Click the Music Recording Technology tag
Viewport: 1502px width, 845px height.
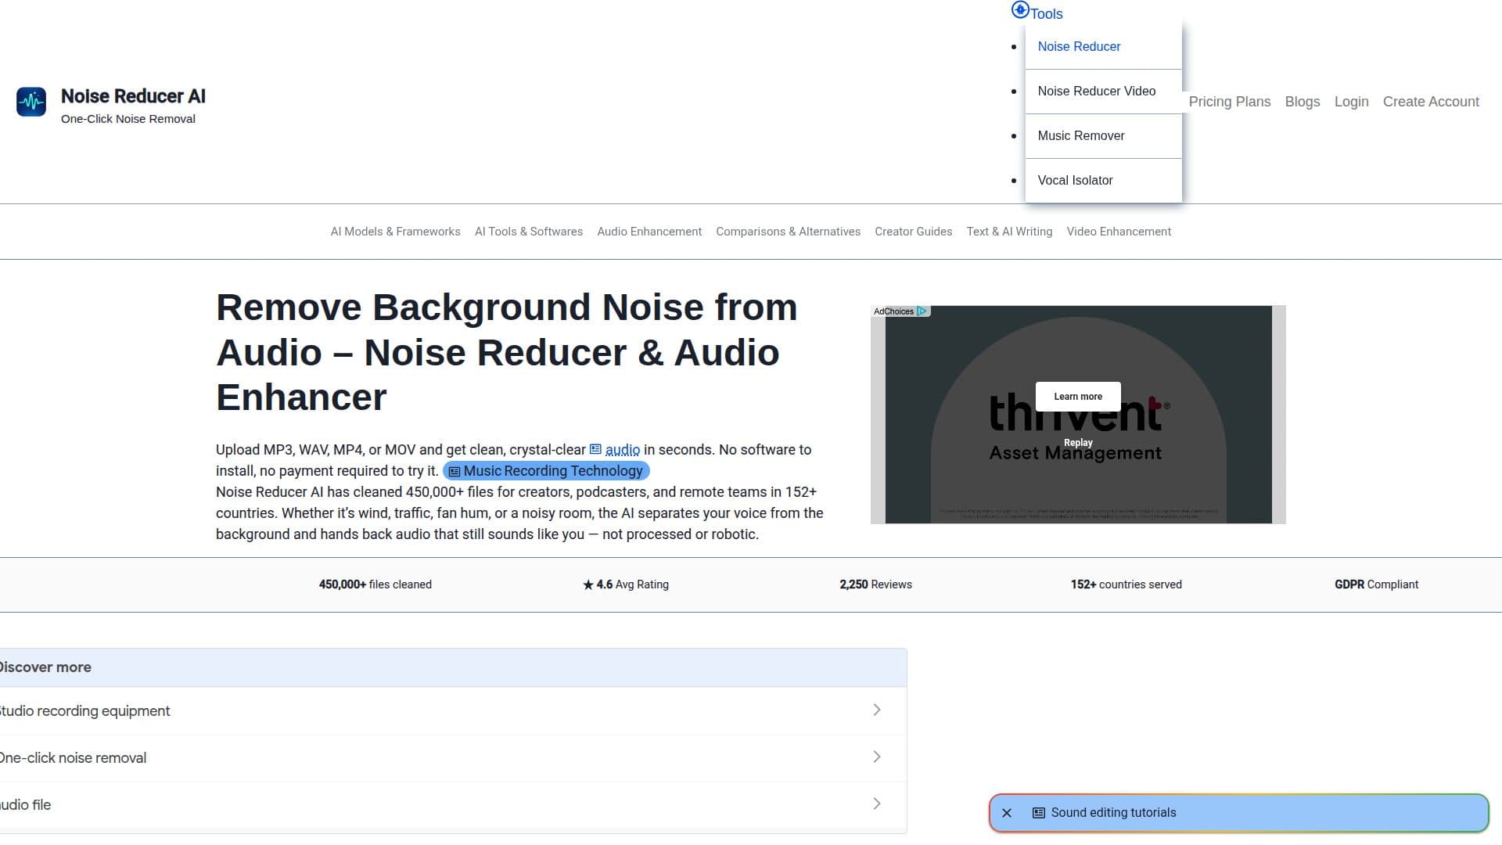(546, 471)
